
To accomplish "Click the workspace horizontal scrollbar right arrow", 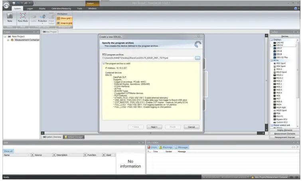I will click(x=263, y=133).
